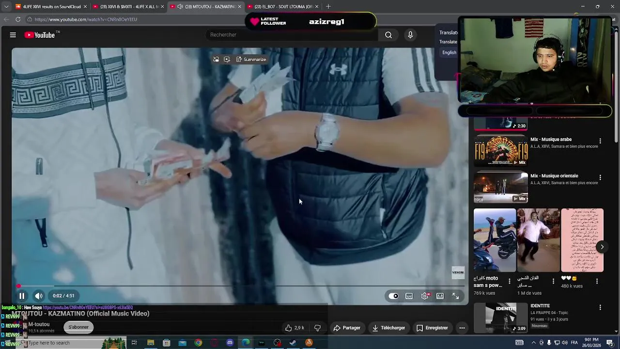The width and height of the screenshot is (620, 349).
Task: Open options for Mix - Musique arabe
Action: (x=600, y=141)
